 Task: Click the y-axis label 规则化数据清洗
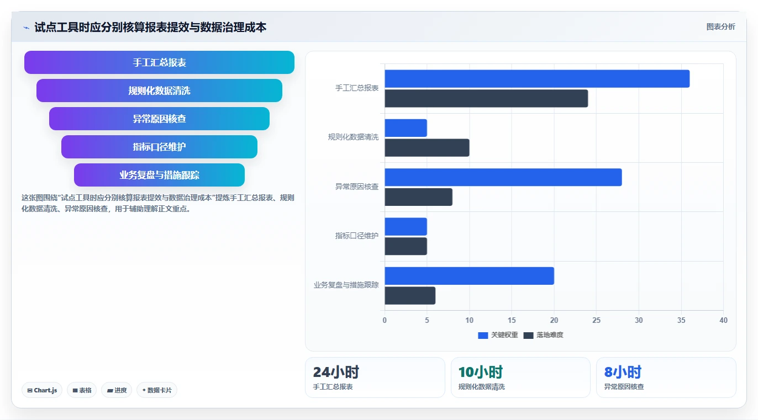pyautogui.click(x=353, y=137)
